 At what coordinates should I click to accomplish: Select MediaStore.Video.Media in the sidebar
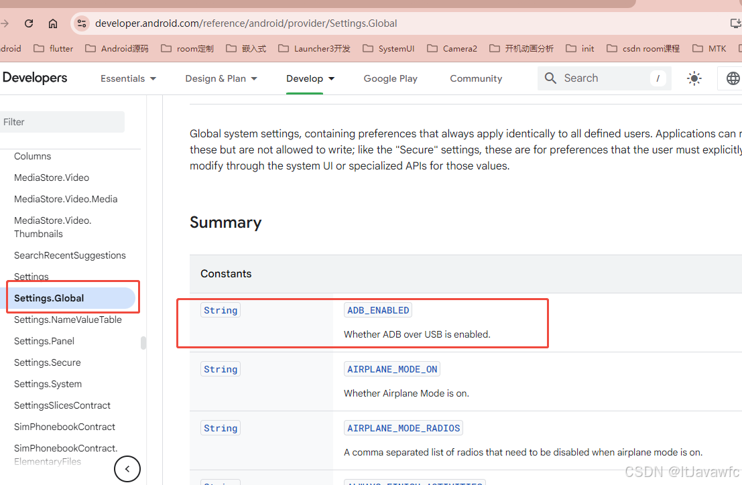coord(66,199)
